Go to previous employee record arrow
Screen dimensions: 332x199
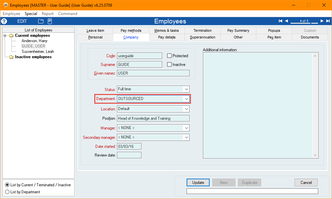[x=287, y=21]
